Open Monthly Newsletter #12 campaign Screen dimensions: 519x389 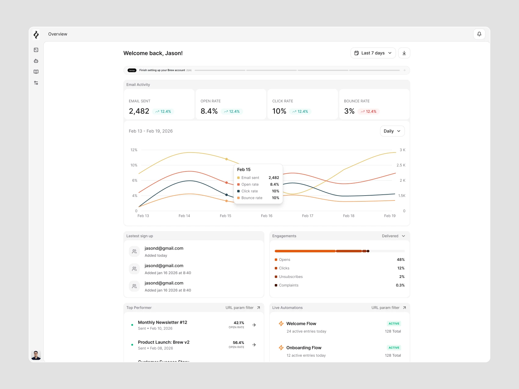coord(194,325)
